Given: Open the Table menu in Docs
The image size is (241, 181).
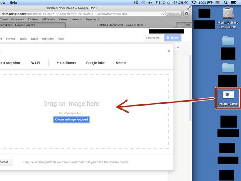Looking at the screenshot, I should 34,39.
